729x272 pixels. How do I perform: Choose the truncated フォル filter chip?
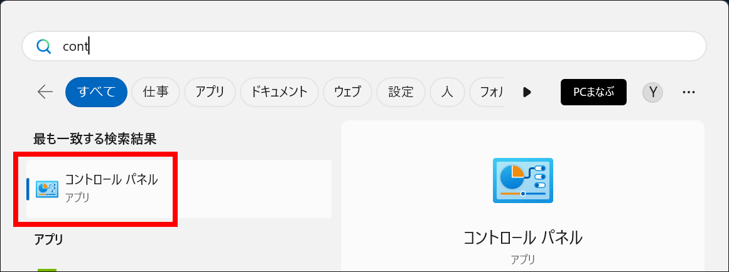(487, 92)
